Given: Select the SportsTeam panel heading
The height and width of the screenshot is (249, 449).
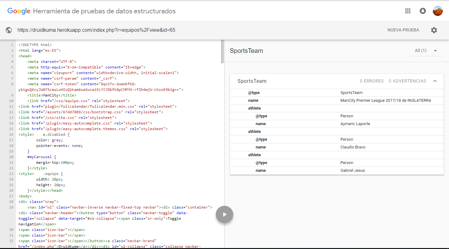Looking at the screenshot, I should [x=246, y=51].
